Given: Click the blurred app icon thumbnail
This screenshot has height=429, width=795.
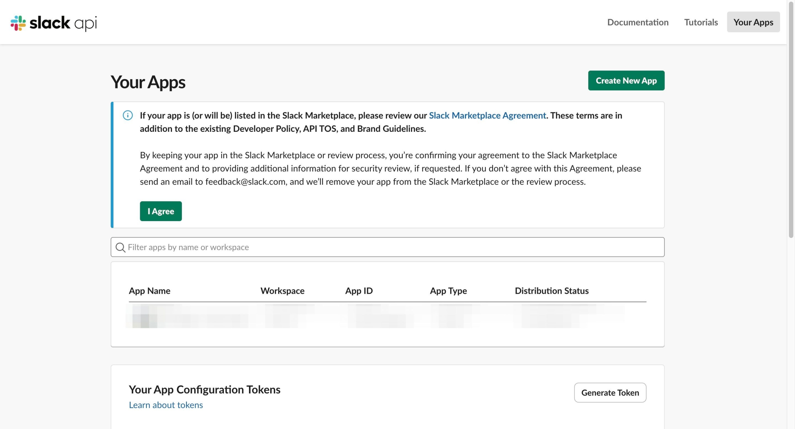Looking at the screenshot, I should click(x=145, y=316).
